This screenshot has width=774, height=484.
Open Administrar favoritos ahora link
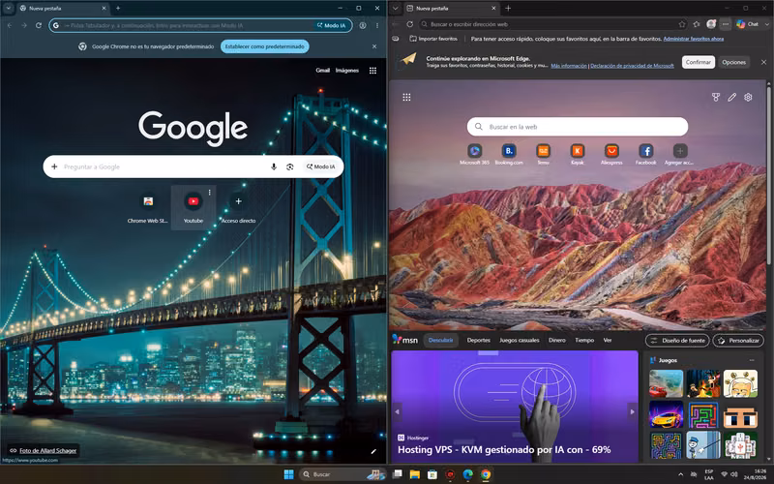(x=693, y=39)
